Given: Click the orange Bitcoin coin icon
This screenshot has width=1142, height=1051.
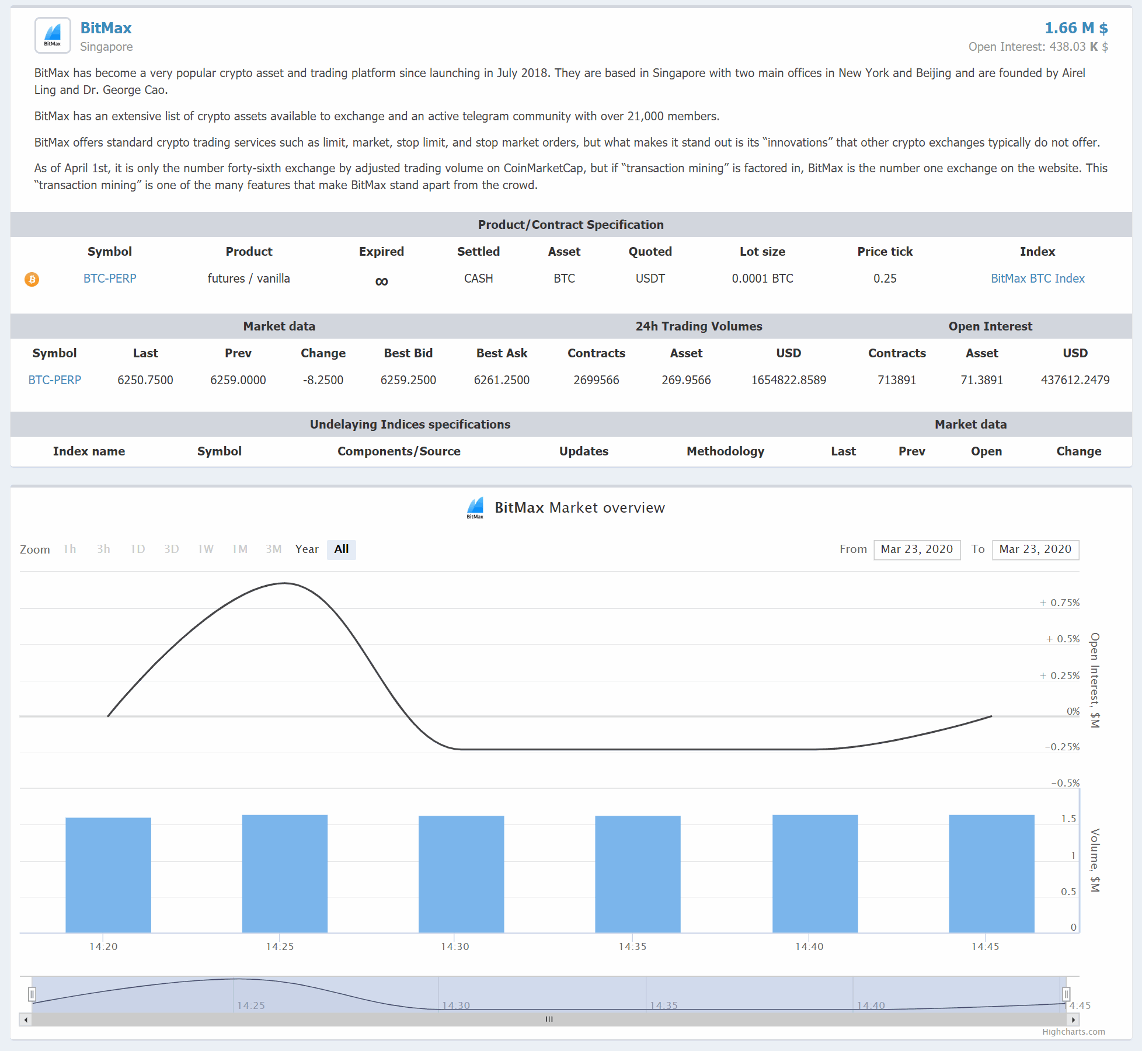Looking at the screenshot, I should pos(32,279).
